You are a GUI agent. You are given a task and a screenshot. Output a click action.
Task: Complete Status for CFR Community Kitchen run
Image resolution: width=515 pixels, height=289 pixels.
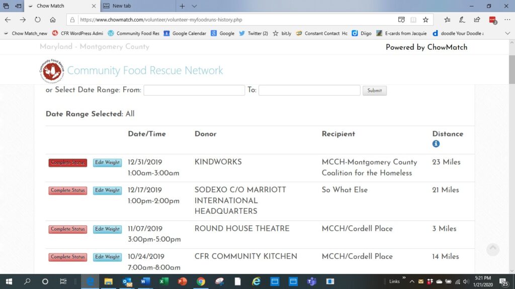[x=68, y=257]
